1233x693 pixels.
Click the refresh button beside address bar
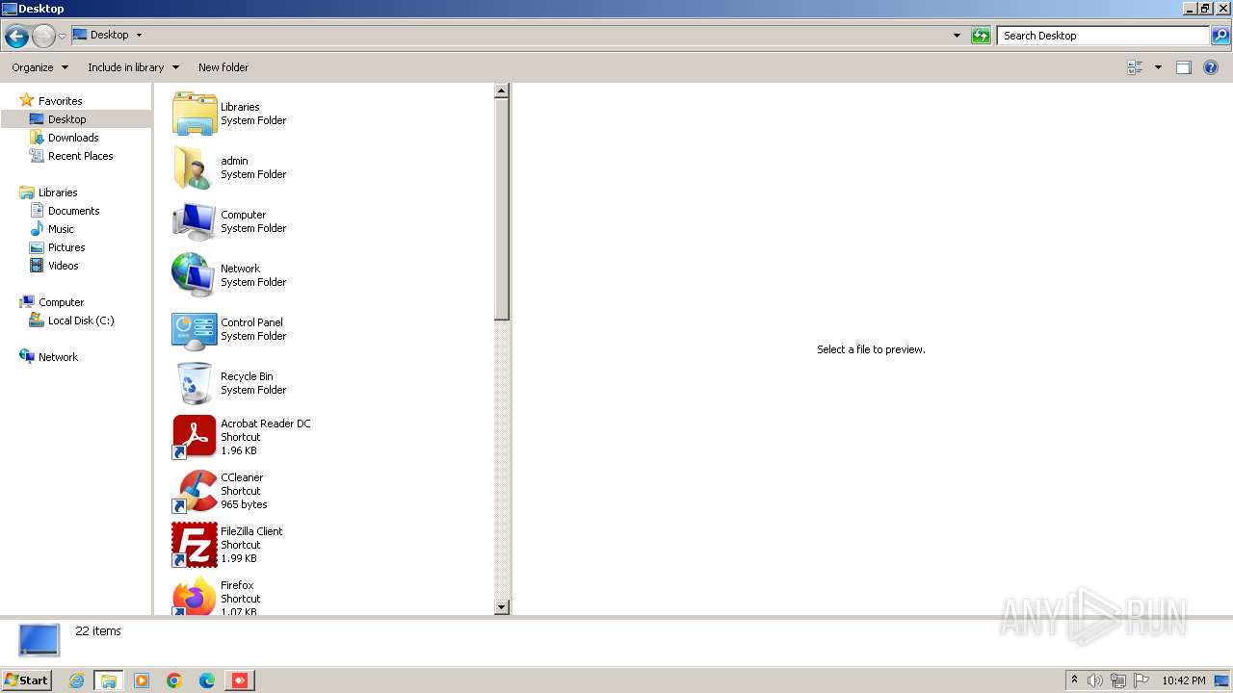click(981, 36)
